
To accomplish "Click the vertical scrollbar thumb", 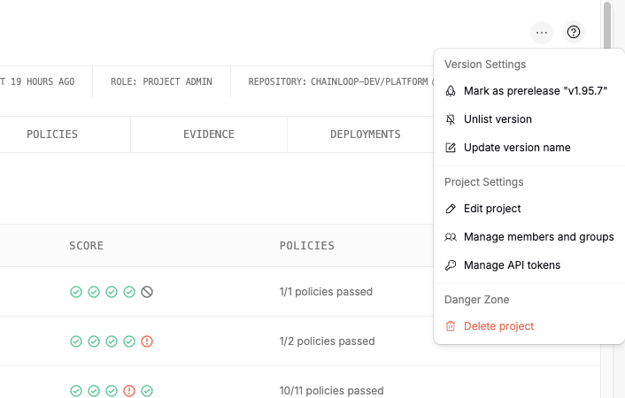I will click(x=606, y=26).
